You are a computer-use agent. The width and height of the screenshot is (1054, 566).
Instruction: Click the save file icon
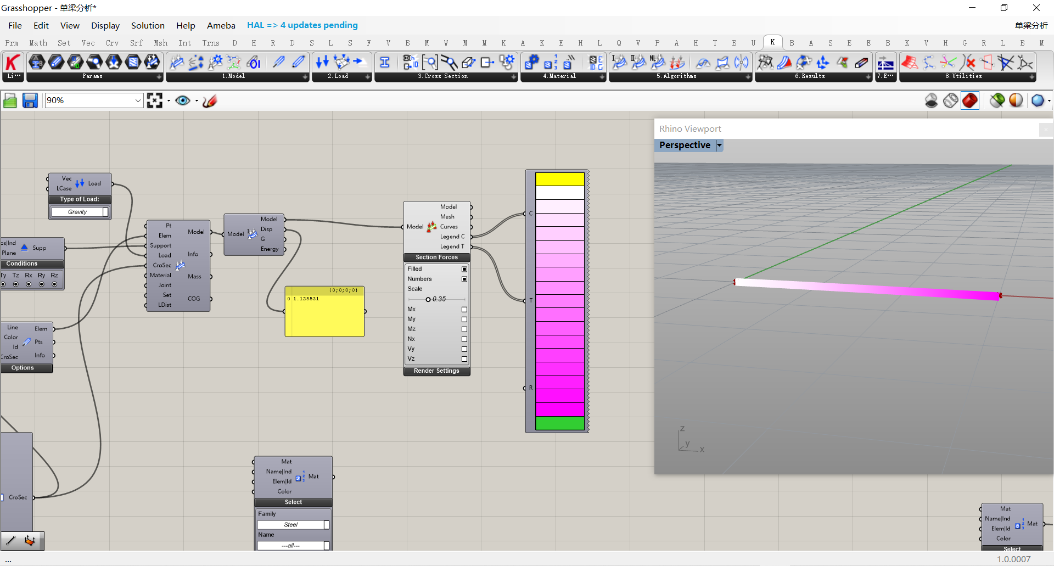30,100
